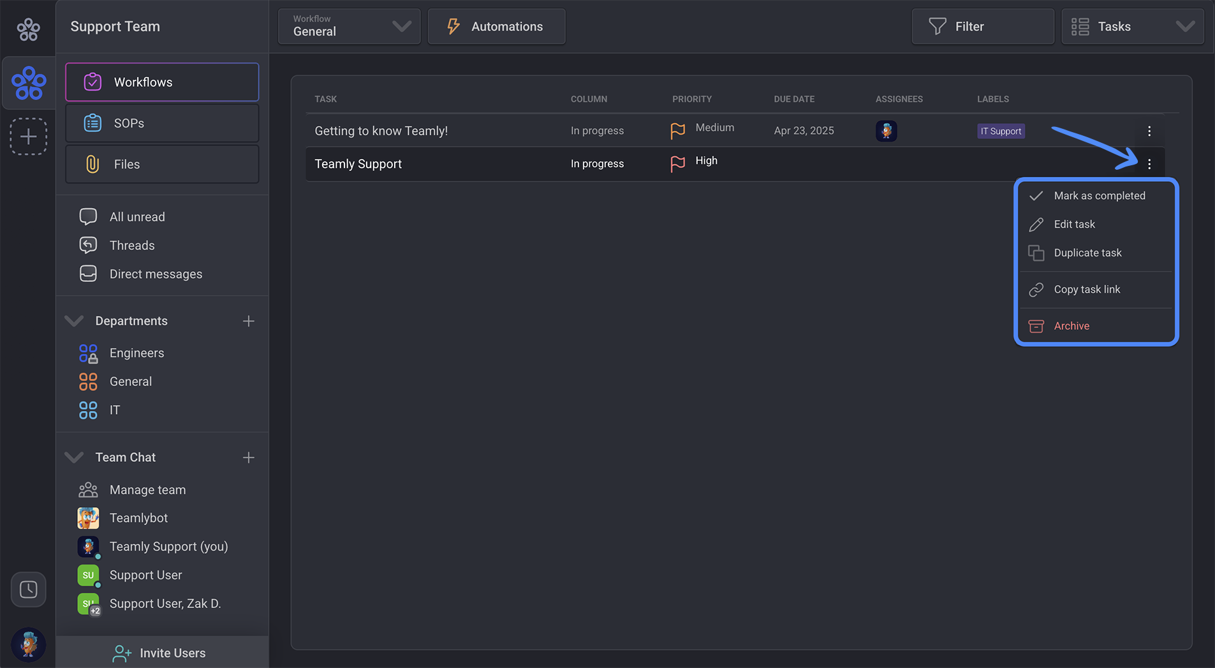Open the Filter button

(x=982, y=26)
